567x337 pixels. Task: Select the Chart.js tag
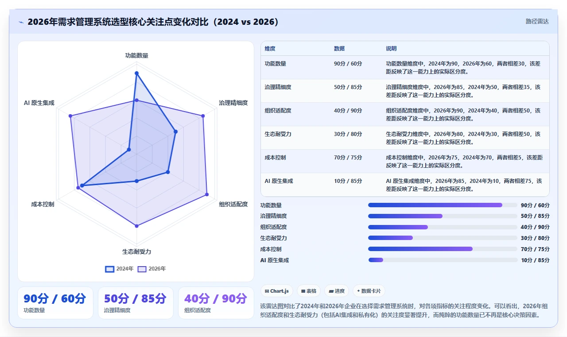[x=276, y=291]
